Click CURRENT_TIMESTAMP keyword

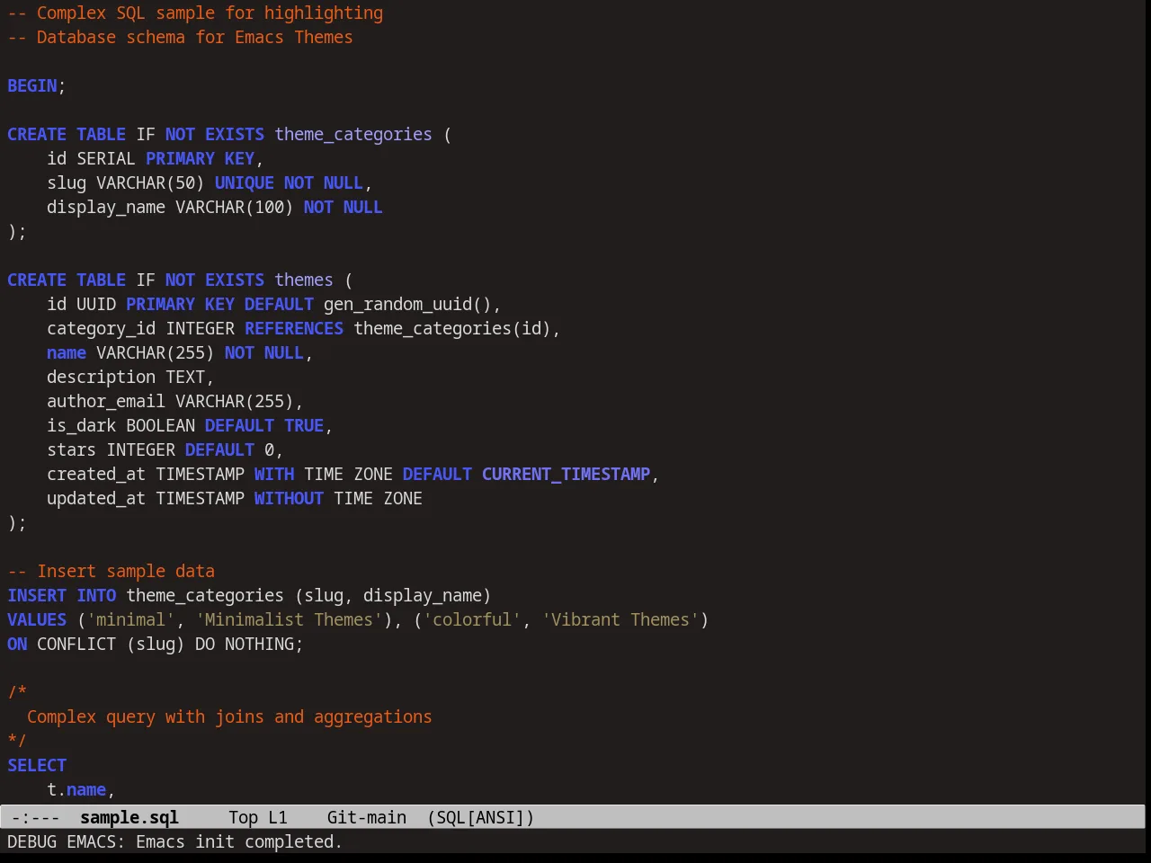[566, 474]
